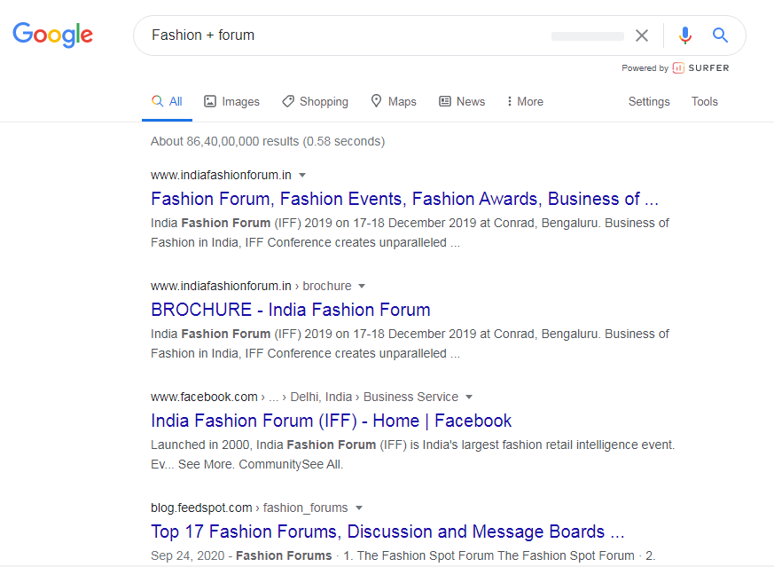774x567 pixels.
Task: Clear the search box with the X icon
Action: (x=642, y=35)
